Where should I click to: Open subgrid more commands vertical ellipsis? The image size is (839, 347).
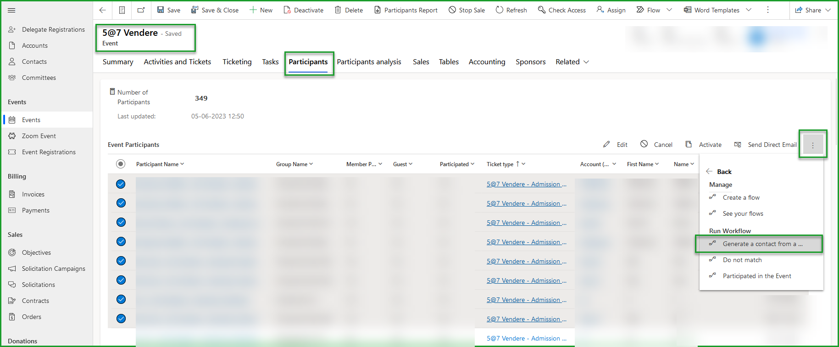click(x=812, y=145)
